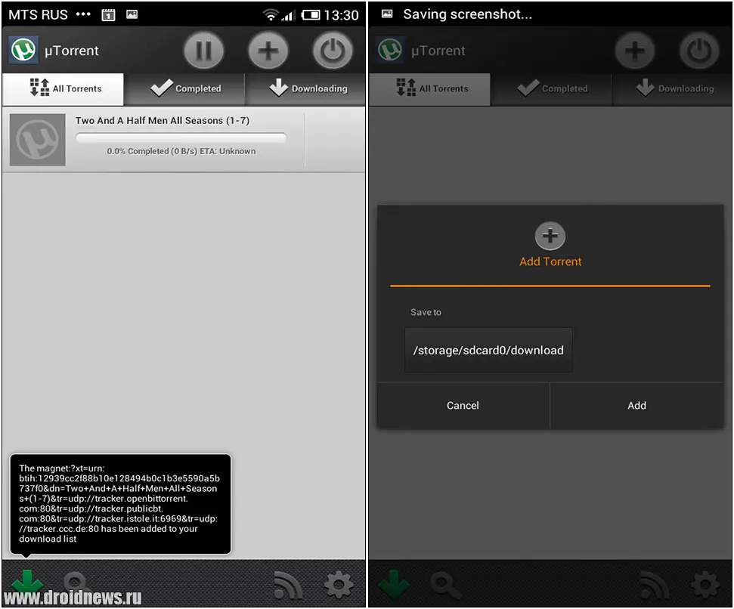Tap the plus add torrent button in right screen header
734x609 pixels.
click(x=635, y=51)
